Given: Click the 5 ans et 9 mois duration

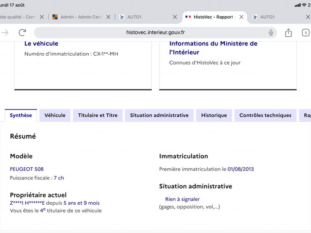Looking at the screenshot, I should pyautogui.click(x=82, y=203).
